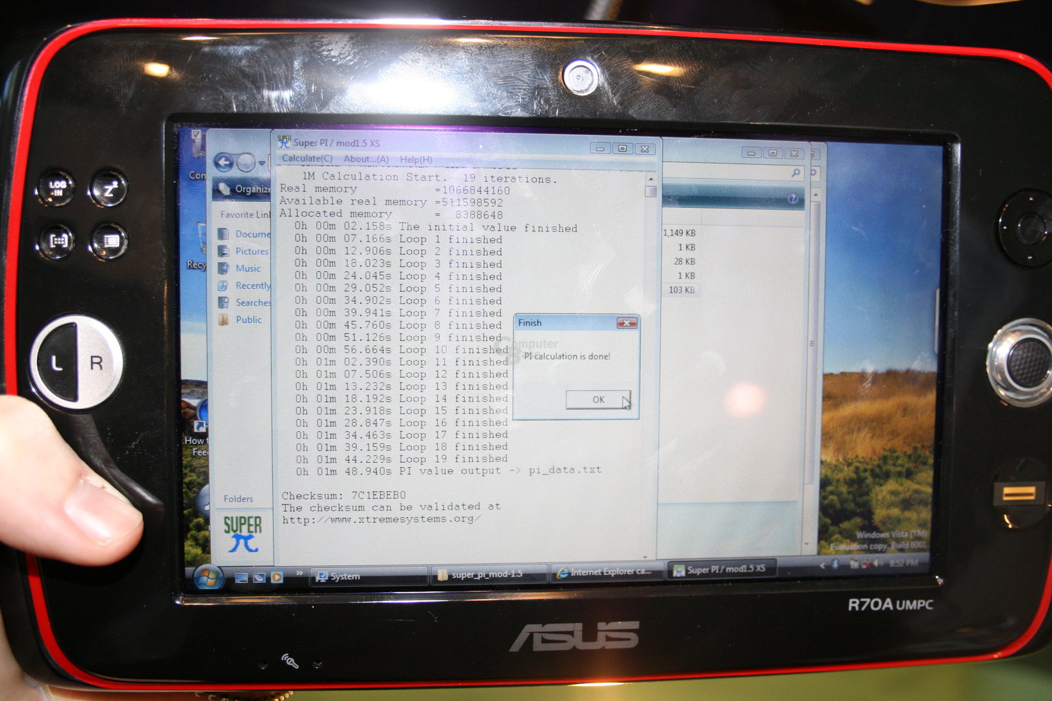Click OK in the Finish dialog
Screen dimensions: 1052x701
[x=598, y=399]
